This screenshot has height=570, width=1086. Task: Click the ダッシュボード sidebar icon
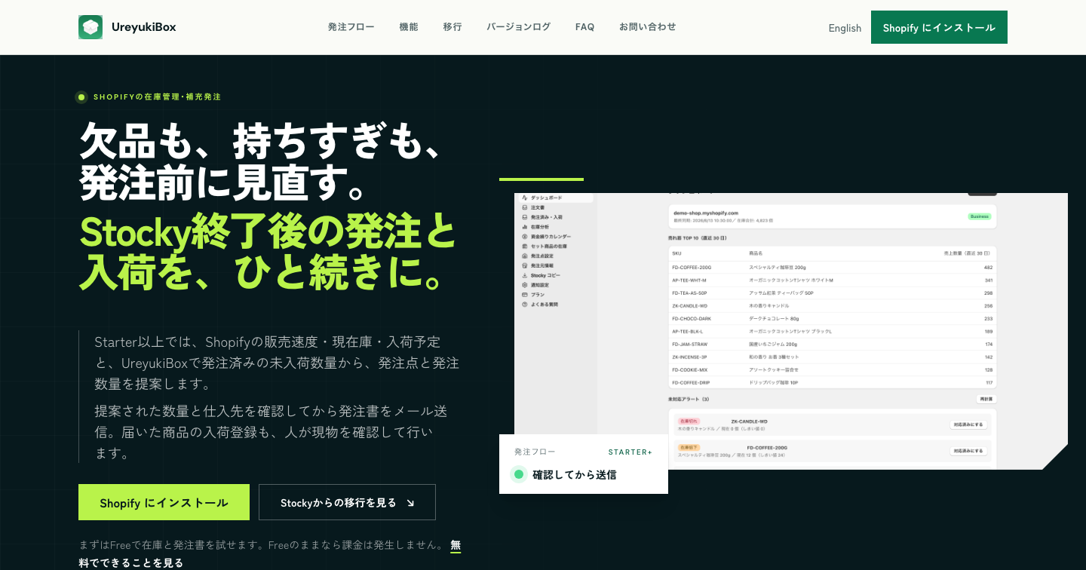(524, 198)
